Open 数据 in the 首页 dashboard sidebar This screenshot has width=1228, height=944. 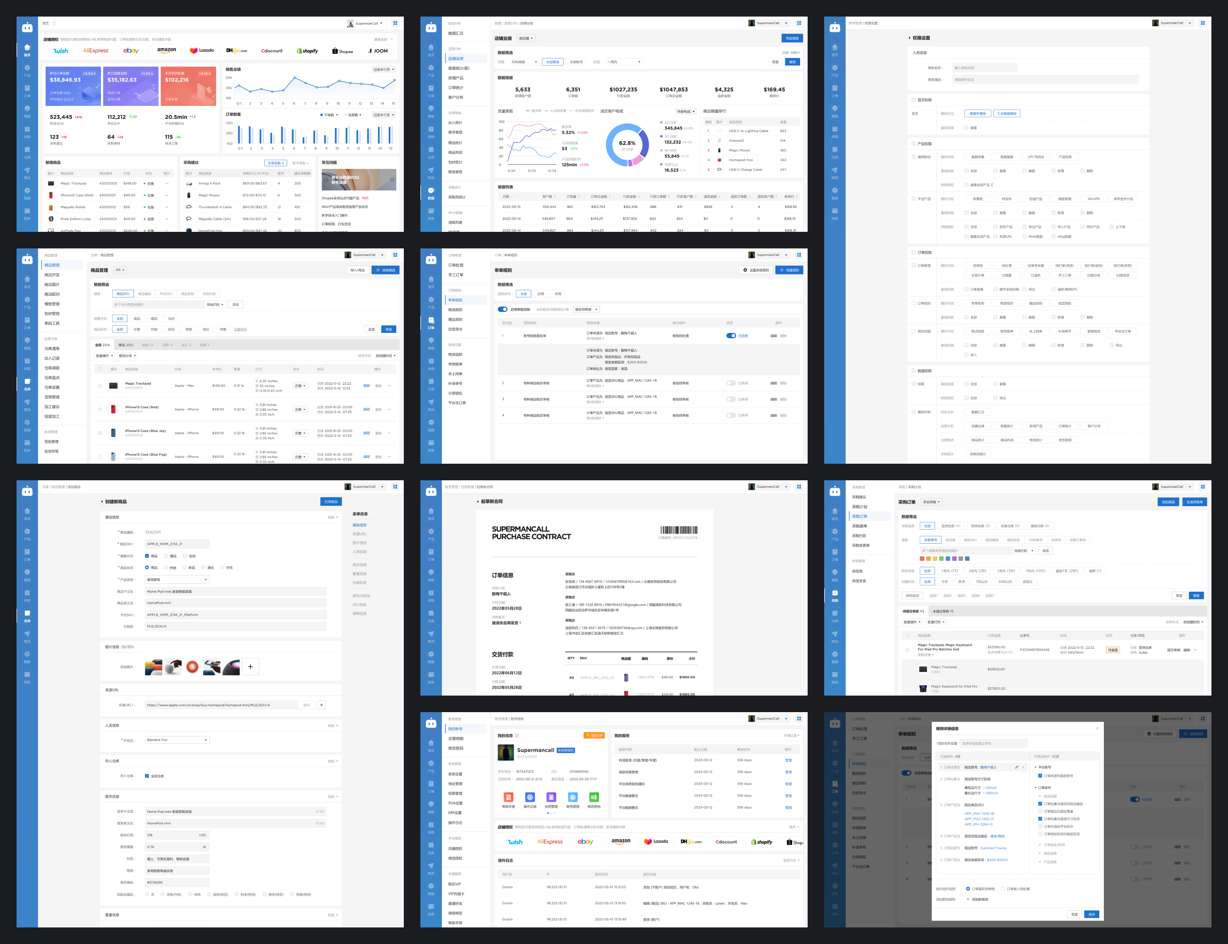point(27,193)
